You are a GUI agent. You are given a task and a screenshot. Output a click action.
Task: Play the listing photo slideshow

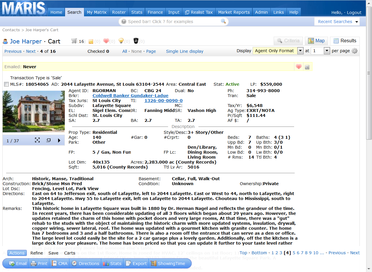59,141
